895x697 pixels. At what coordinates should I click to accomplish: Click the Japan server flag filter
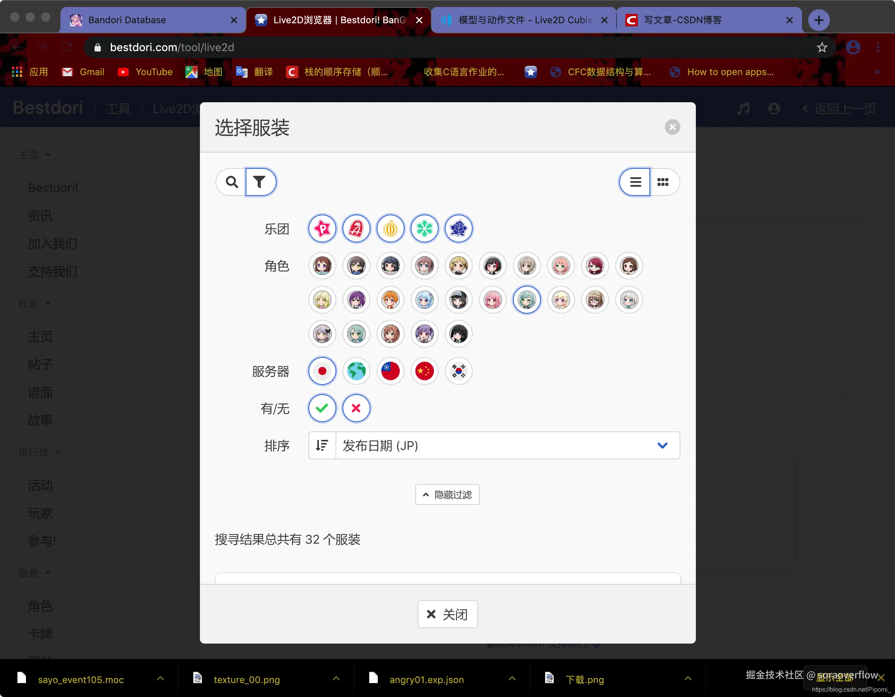coord(322,371)
